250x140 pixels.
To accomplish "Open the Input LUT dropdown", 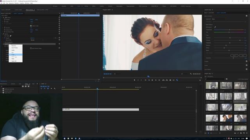I will [219, 19].
